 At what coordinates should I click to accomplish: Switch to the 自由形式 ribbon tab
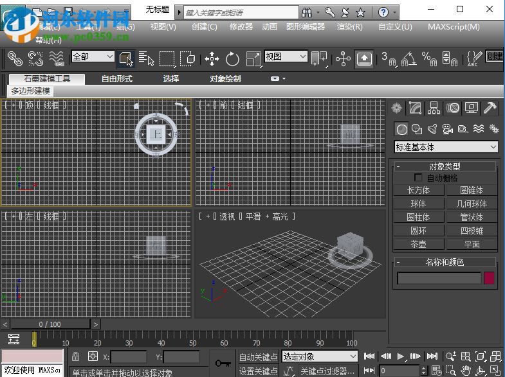click(x=116, y=79)
